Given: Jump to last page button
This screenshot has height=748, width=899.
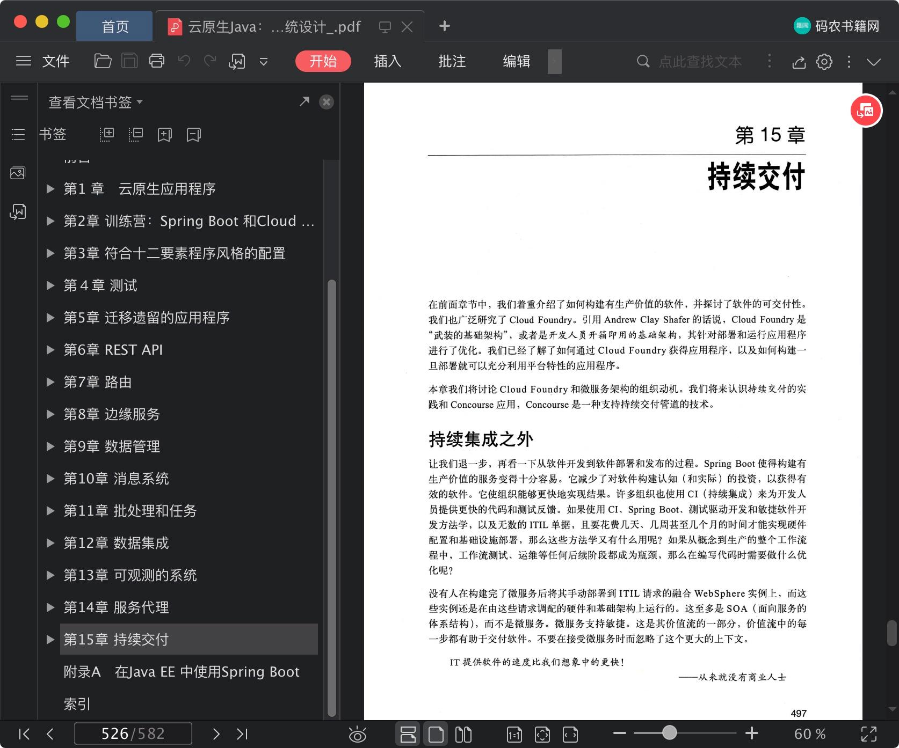Looking at the screenshot, I should [242, 734].
